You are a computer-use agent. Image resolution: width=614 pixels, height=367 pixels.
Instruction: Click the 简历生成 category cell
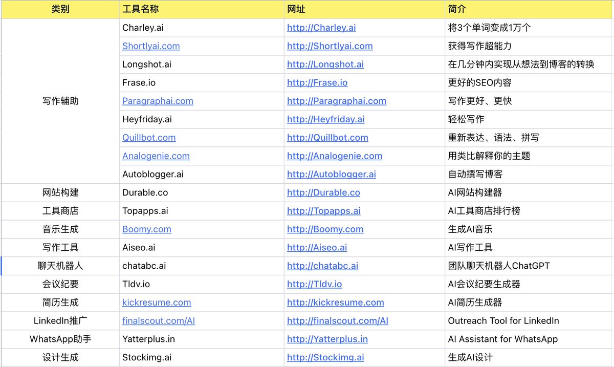tap(60, 303)
